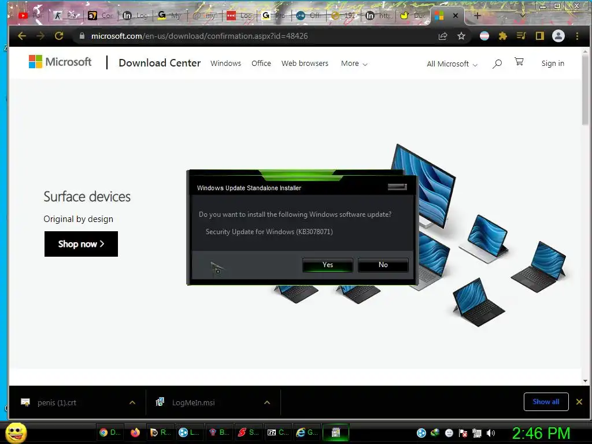
Task: Switch to the installer taskbar button
Action: point(336,432)
